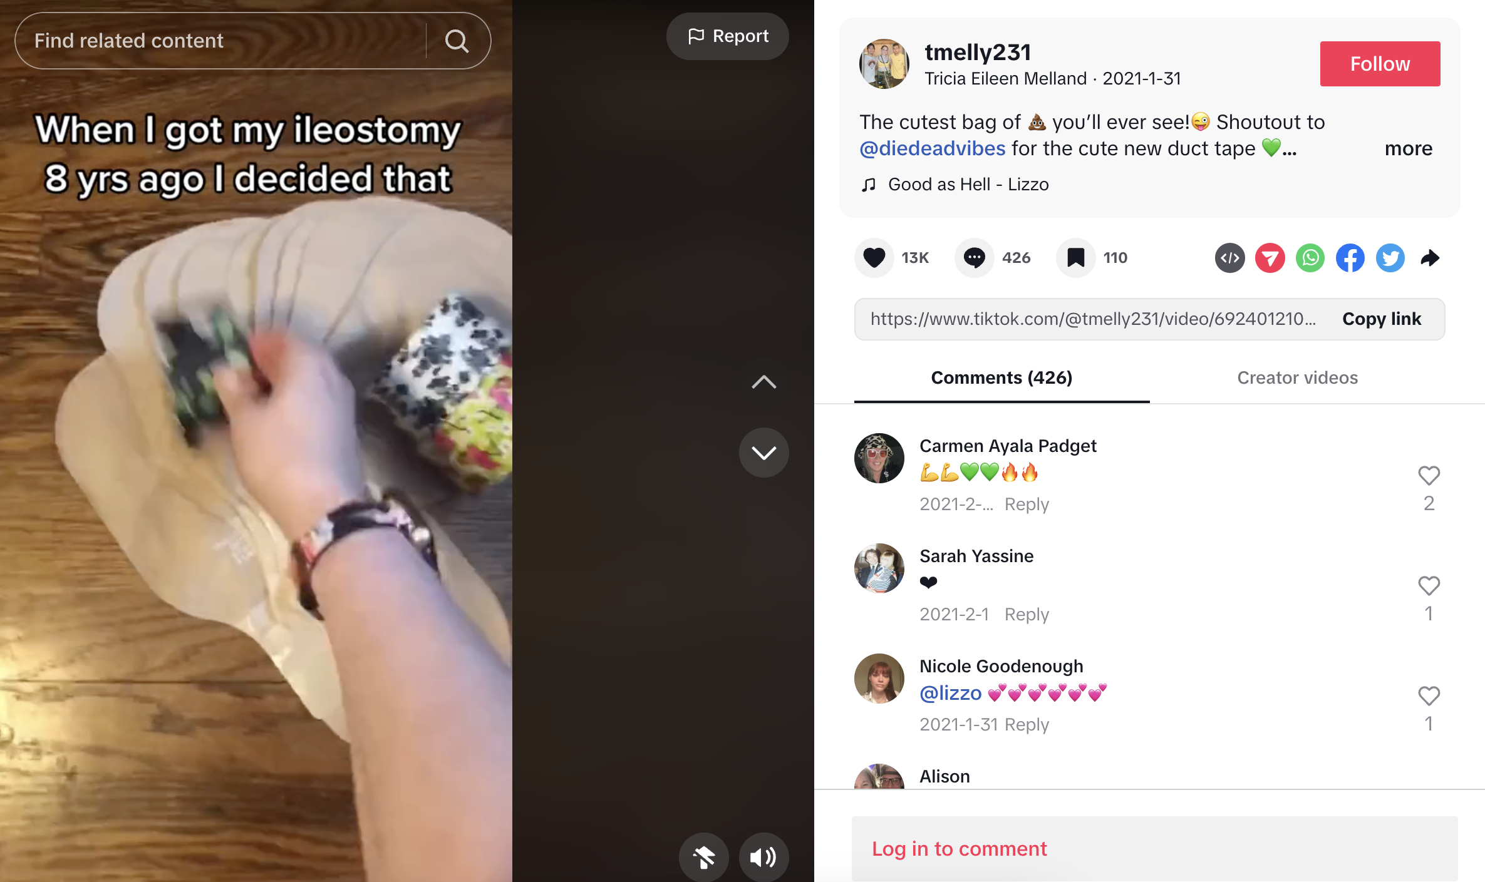
Task: Follow the tmelly231 account
Action: pos(1380,64)
